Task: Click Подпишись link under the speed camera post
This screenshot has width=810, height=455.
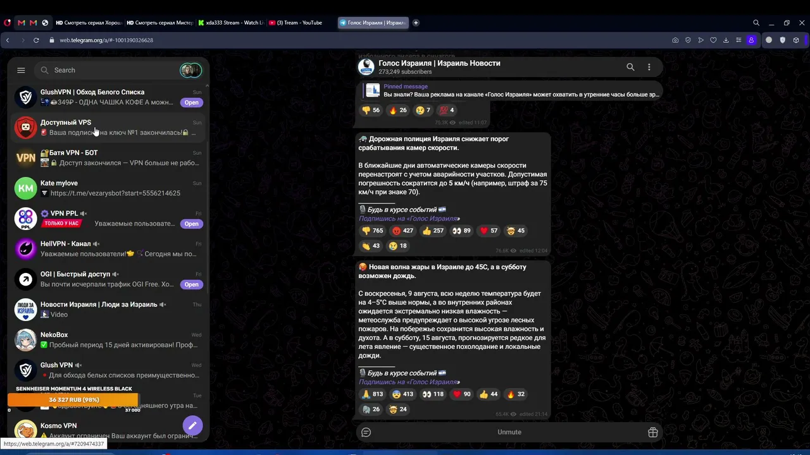Action: pyautogui.click(x=408, y=219)
